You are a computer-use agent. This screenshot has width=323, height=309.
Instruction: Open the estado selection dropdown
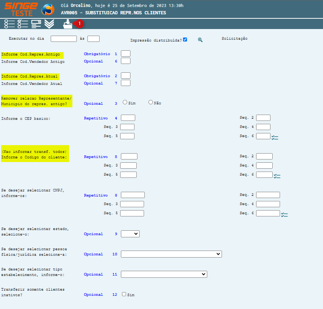pos(130,234)
